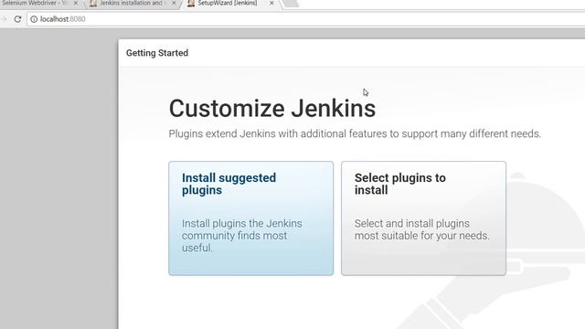Choose Select plugins to install option
This screenshot has width=585, height=329.
coord(423,218)
